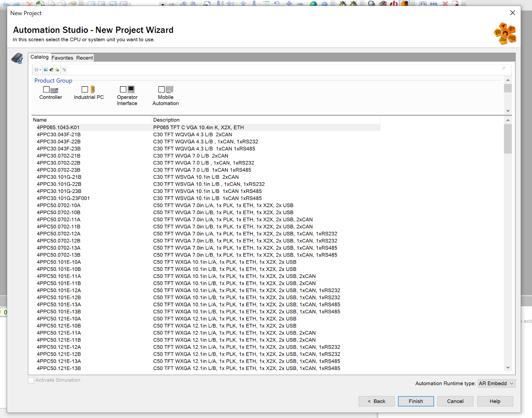Select row 4PPC50.121E-10A

[206, 319]
